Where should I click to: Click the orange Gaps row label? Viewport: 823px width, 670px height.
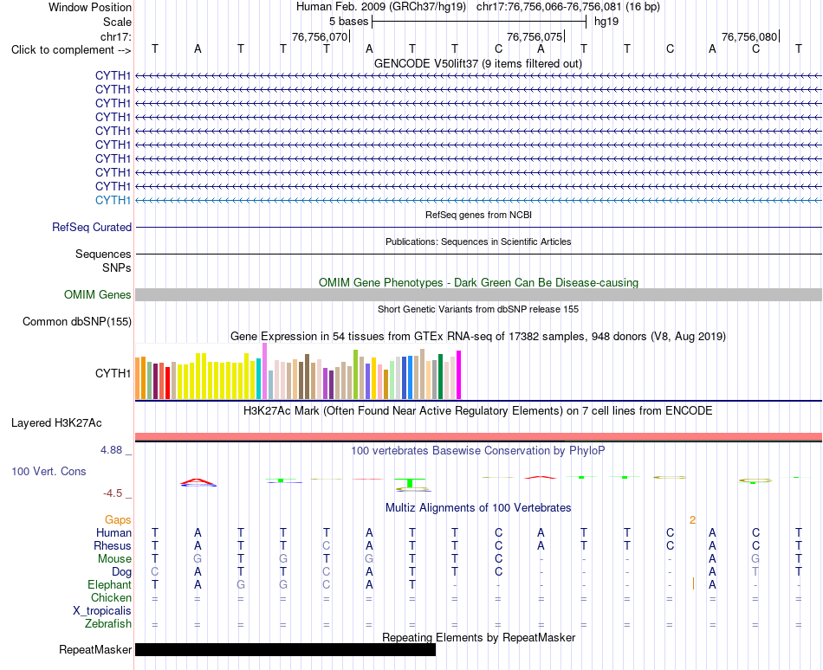click(118, 519)
